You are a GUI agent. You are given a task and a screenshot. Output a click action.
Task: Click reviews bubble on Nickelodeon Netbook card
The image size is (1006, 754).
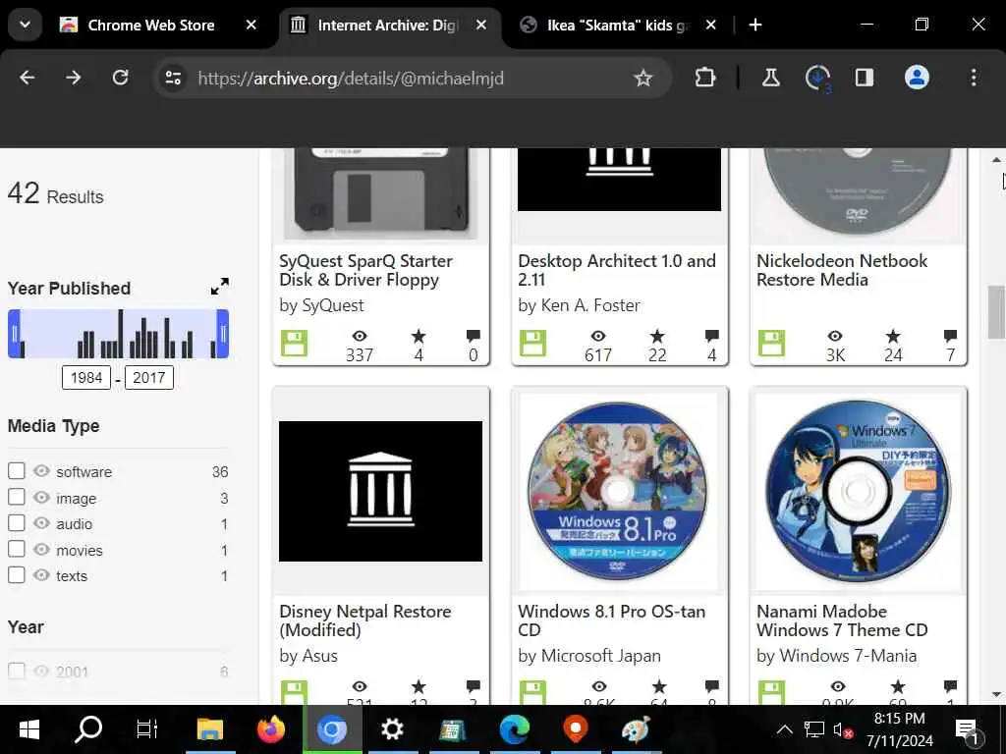click(x=950, y=336)
